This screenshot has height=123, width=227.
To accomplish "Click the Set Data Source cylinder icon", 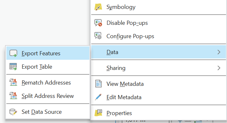I will click(13, 112).
